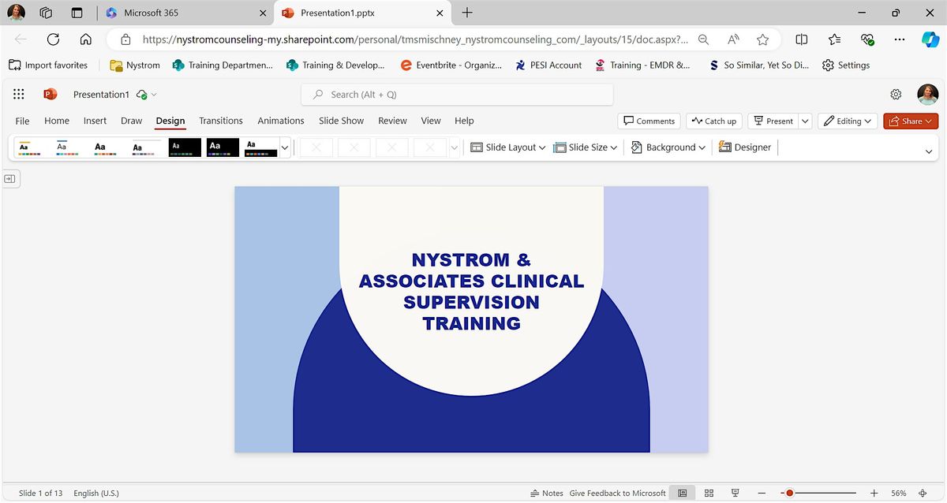Open Browser essentials heart icon
The height and width of the screenshot is (503, 947).
click(867, 39)
